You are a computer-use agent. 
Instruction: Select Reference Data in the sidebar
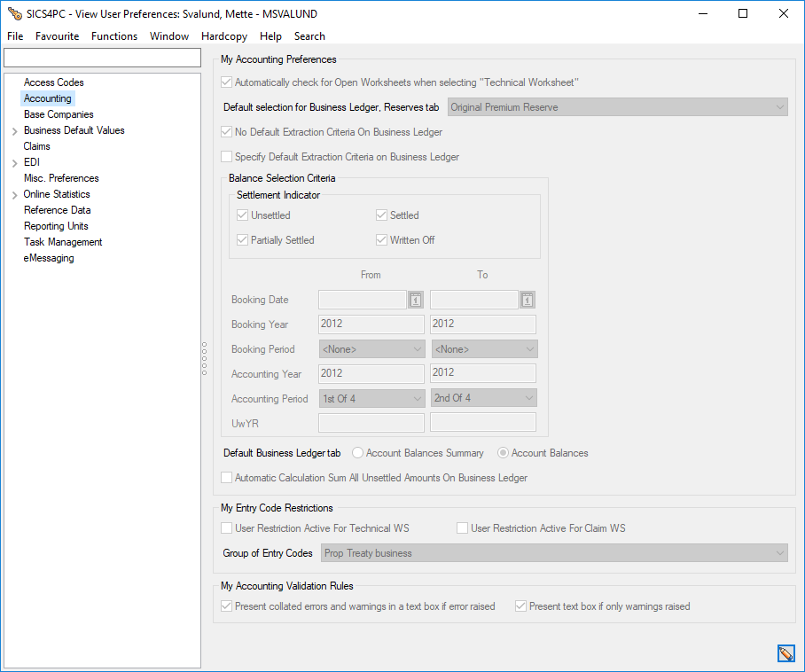click(x=57, y=209)
